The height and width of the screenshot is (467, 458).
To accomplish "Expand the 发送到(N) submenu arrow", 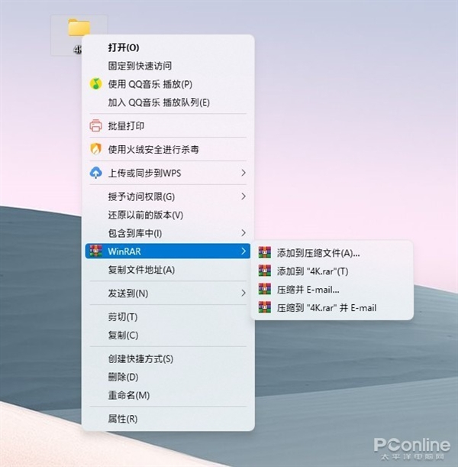I will point(244,293).
